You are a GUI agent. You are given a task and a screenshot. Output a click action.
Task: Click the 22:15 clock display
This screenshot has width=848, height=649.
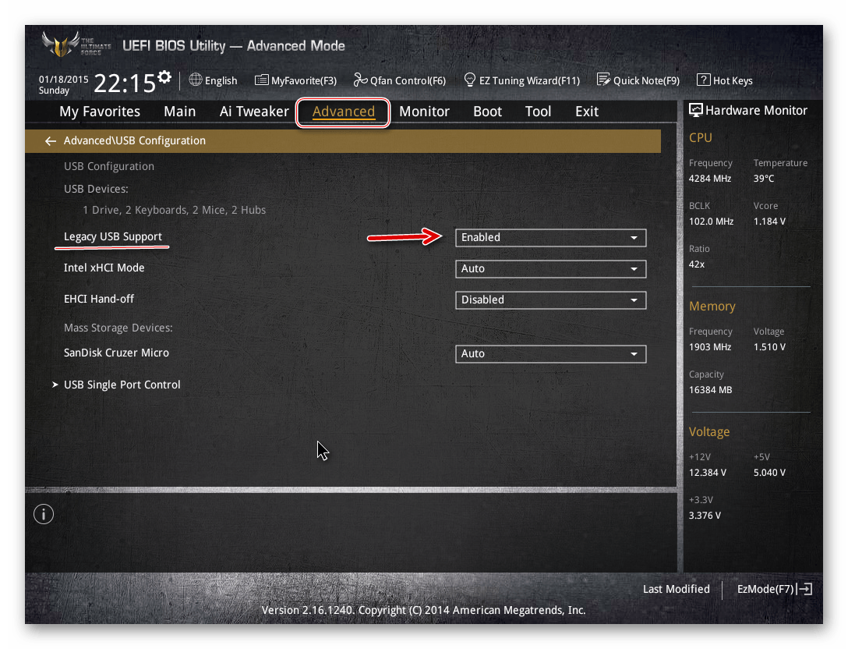point(125,83)
